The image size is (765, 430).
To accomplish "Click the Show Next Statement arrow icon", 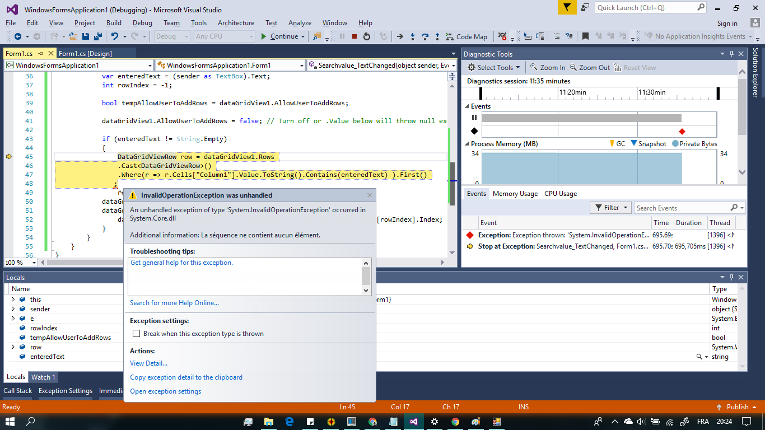I will pos(400,36).
